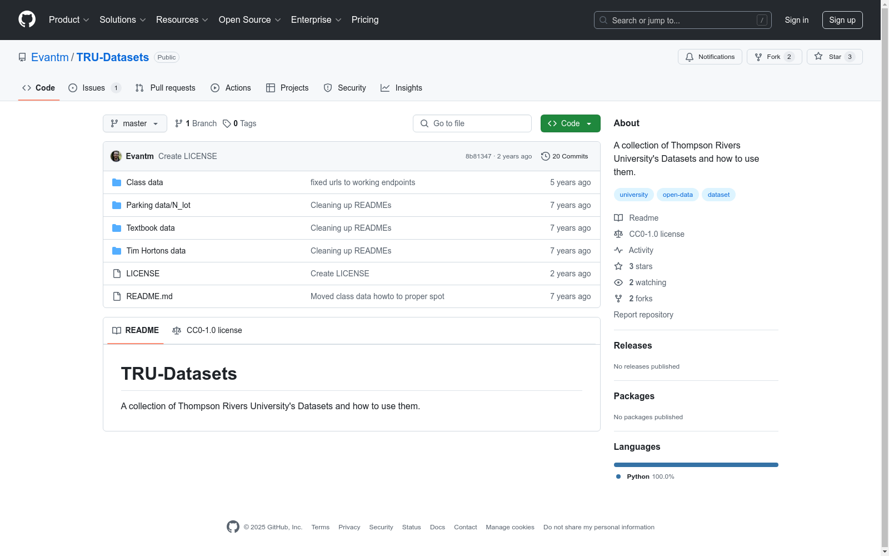Open the footer Terms link

(321, 527)
